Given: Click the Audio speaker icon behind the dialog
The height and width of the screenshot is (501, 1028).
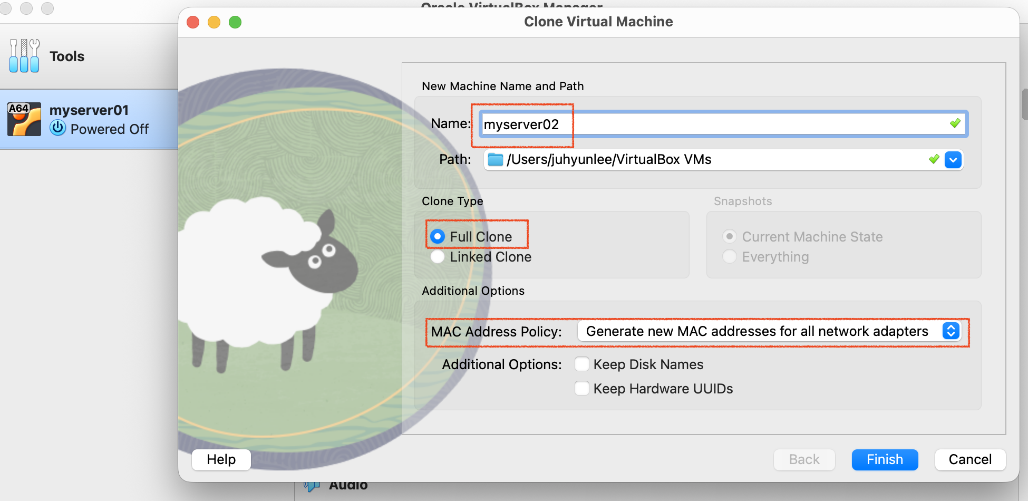Looking at the screenshot, I should pos(312,486).
